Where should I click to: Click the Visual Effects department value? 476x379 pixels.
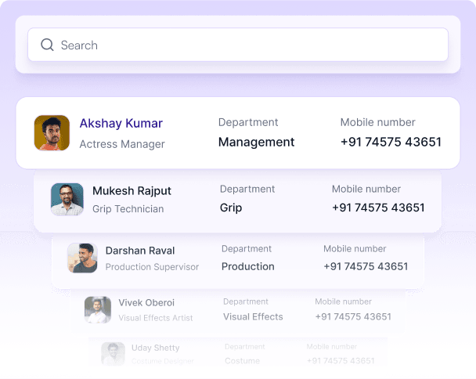(253, 317)
